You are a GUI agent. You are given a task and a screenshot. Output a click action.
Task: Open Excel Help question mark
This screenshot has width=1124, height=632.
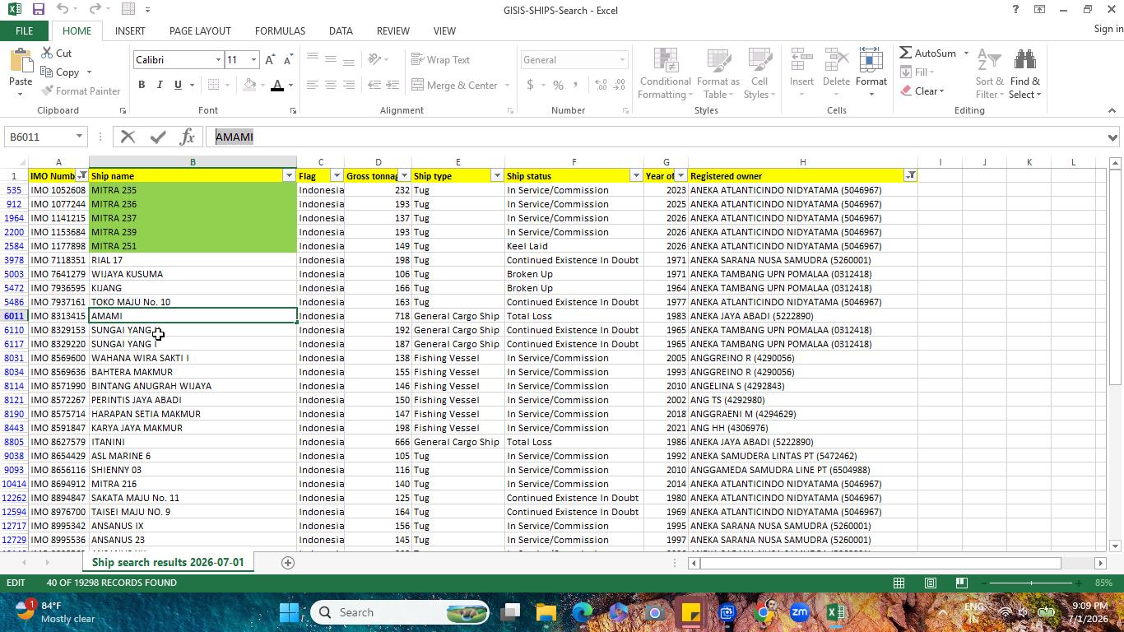pos(1015,10)
